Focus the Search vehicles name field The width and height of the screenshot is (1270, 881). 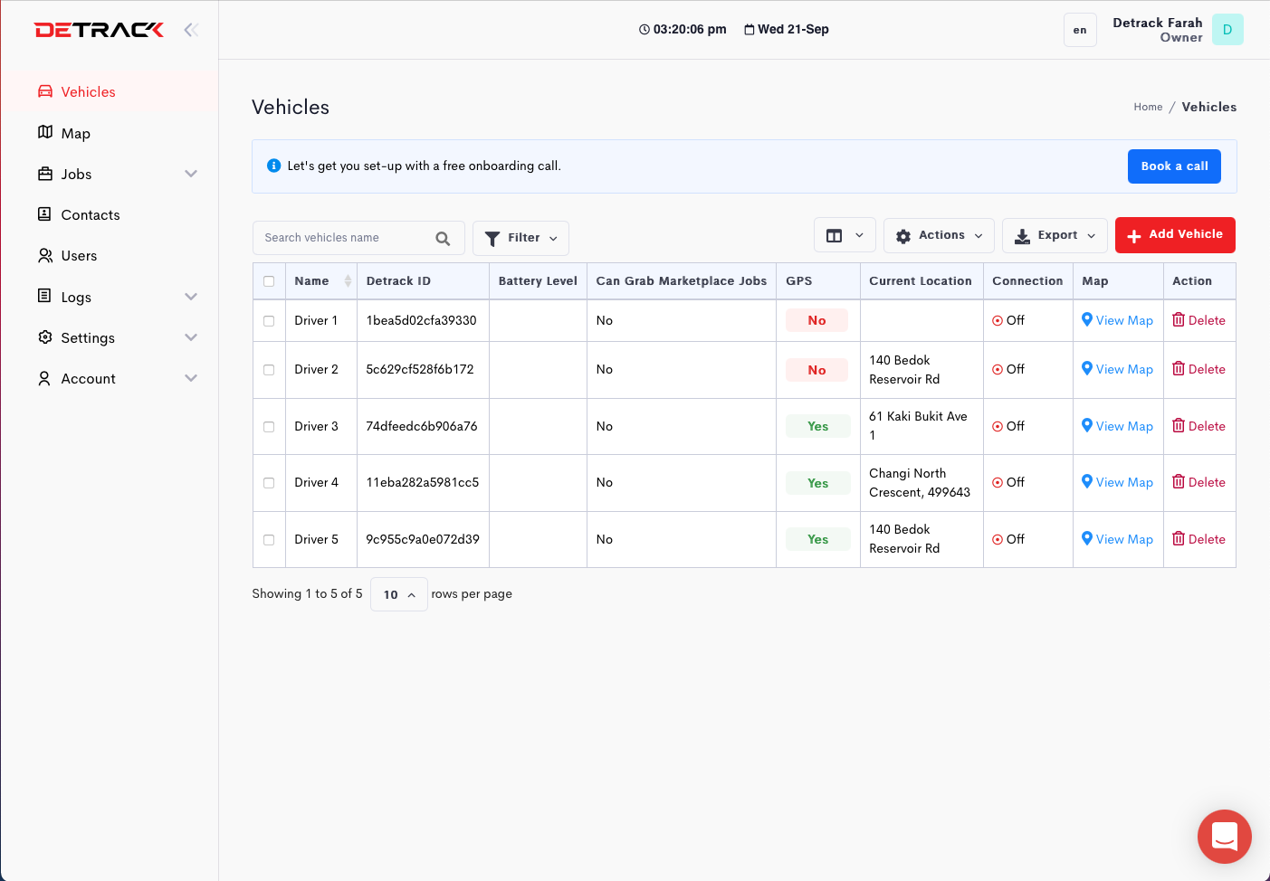344,238
